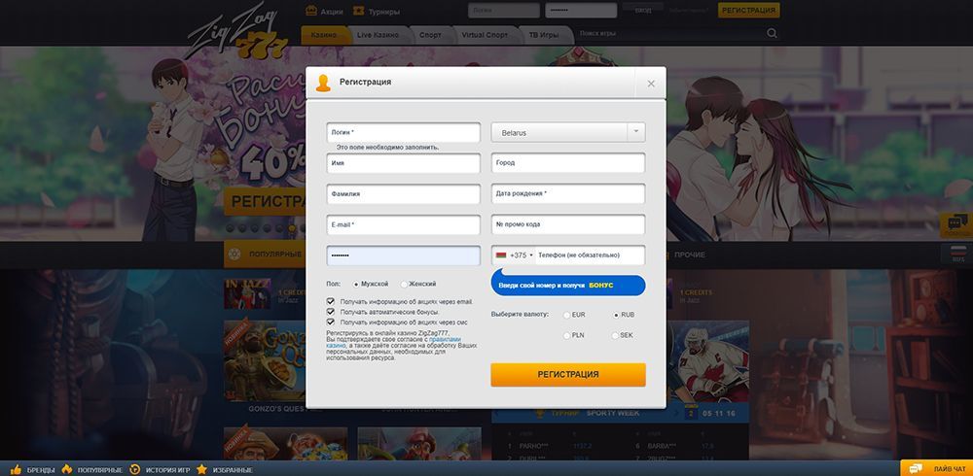Select EUR currency
This screenshot has height=476, width=973.
(x=566, y=315)
